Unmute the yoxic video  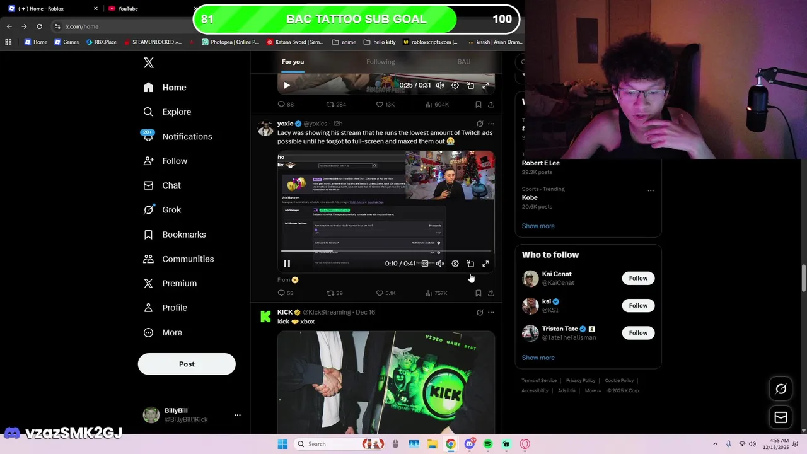[440, 264]
